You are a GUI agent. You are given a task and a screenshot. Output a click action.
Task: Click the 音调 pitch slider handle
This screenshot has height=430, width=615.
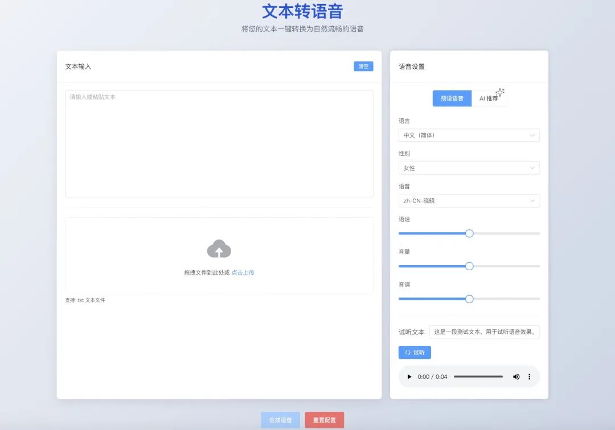[469, 299]
